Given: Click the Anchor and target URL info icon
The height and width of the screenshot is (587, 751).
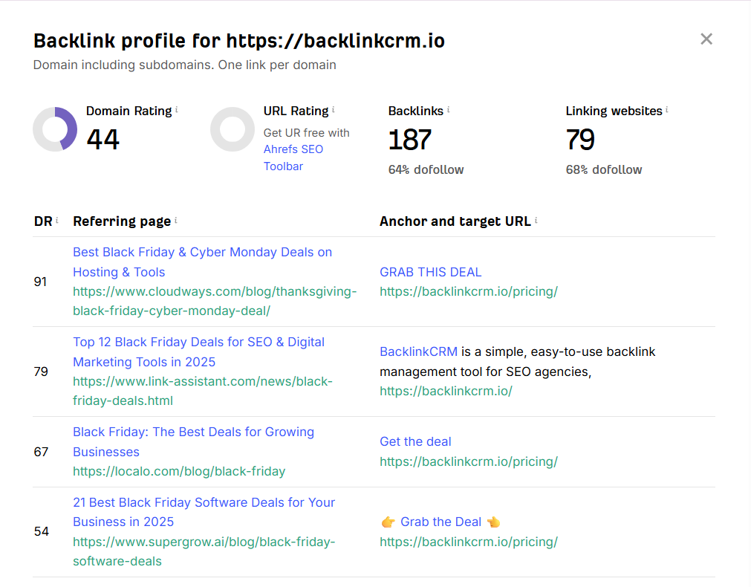Looking at the screenshot, I should click(x=536, y=221).
